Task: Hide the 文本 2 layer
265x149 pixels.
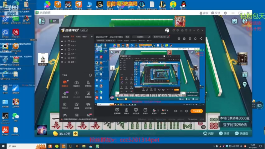Action: [62, 49]
